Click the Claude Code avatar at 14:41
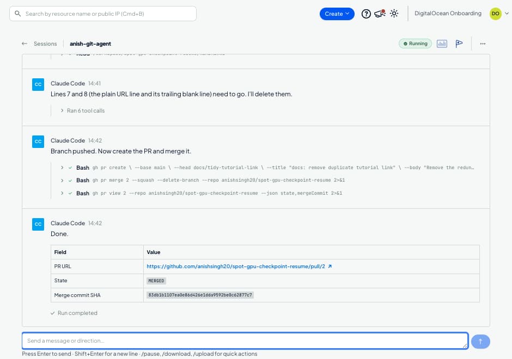This screenshot has width=512, height=359. [38, 84]
